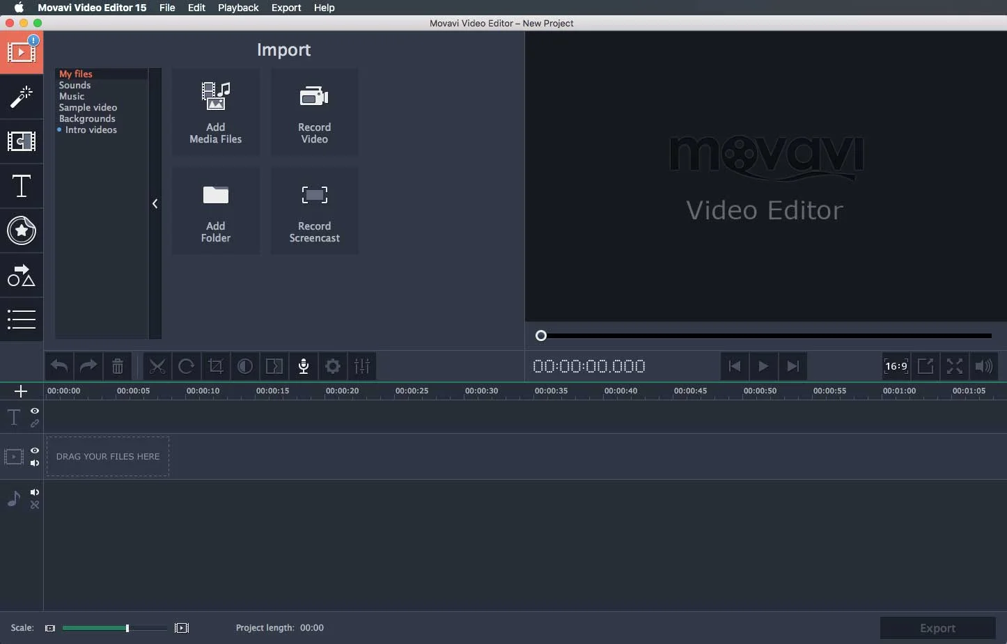Open the Edit menu

tap(196, 8)
